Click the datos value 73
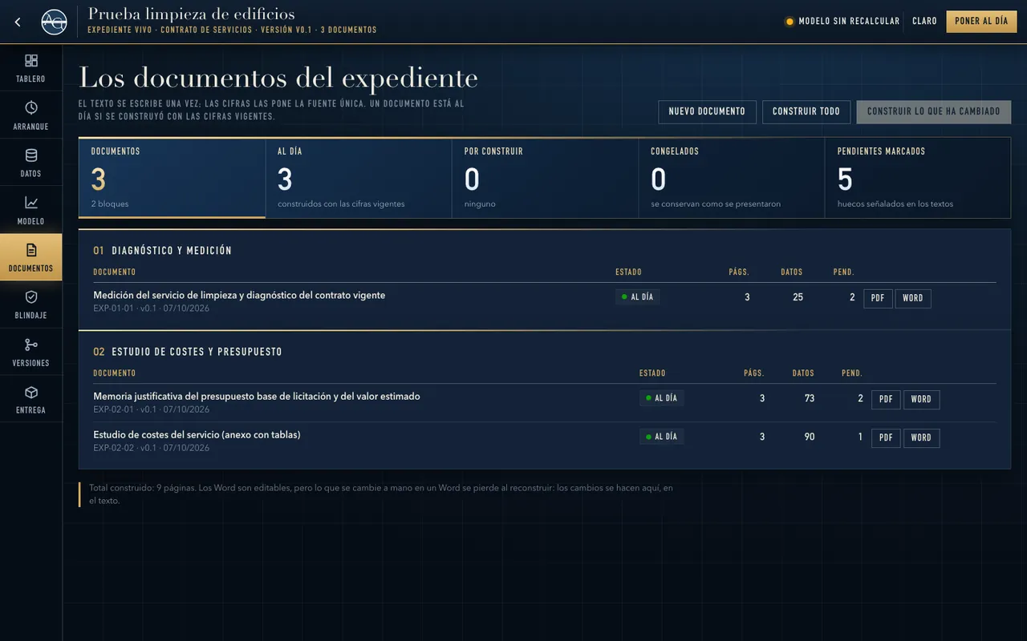The height and width of the screenshot is (641, 1027). coord(809,398)
